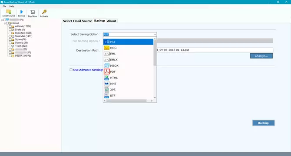Click format list horizontal scroll-left arrow
The height and width of the screenshot is (156, 291).
(x=105, y=101)
